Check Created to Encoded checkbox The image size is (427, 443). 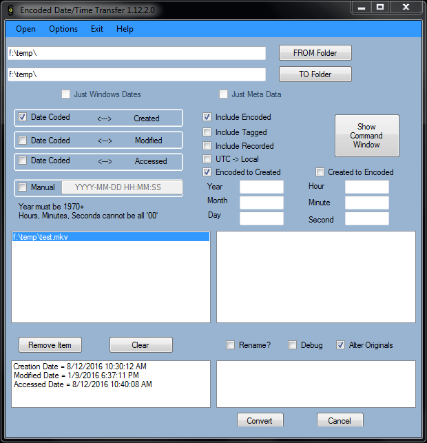coord(320,172)
